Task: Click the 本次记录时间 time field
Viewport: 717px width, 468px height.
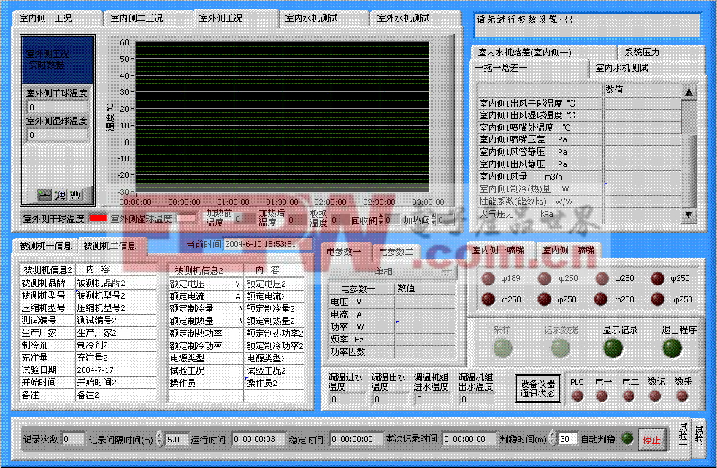Action: [469, 439]
